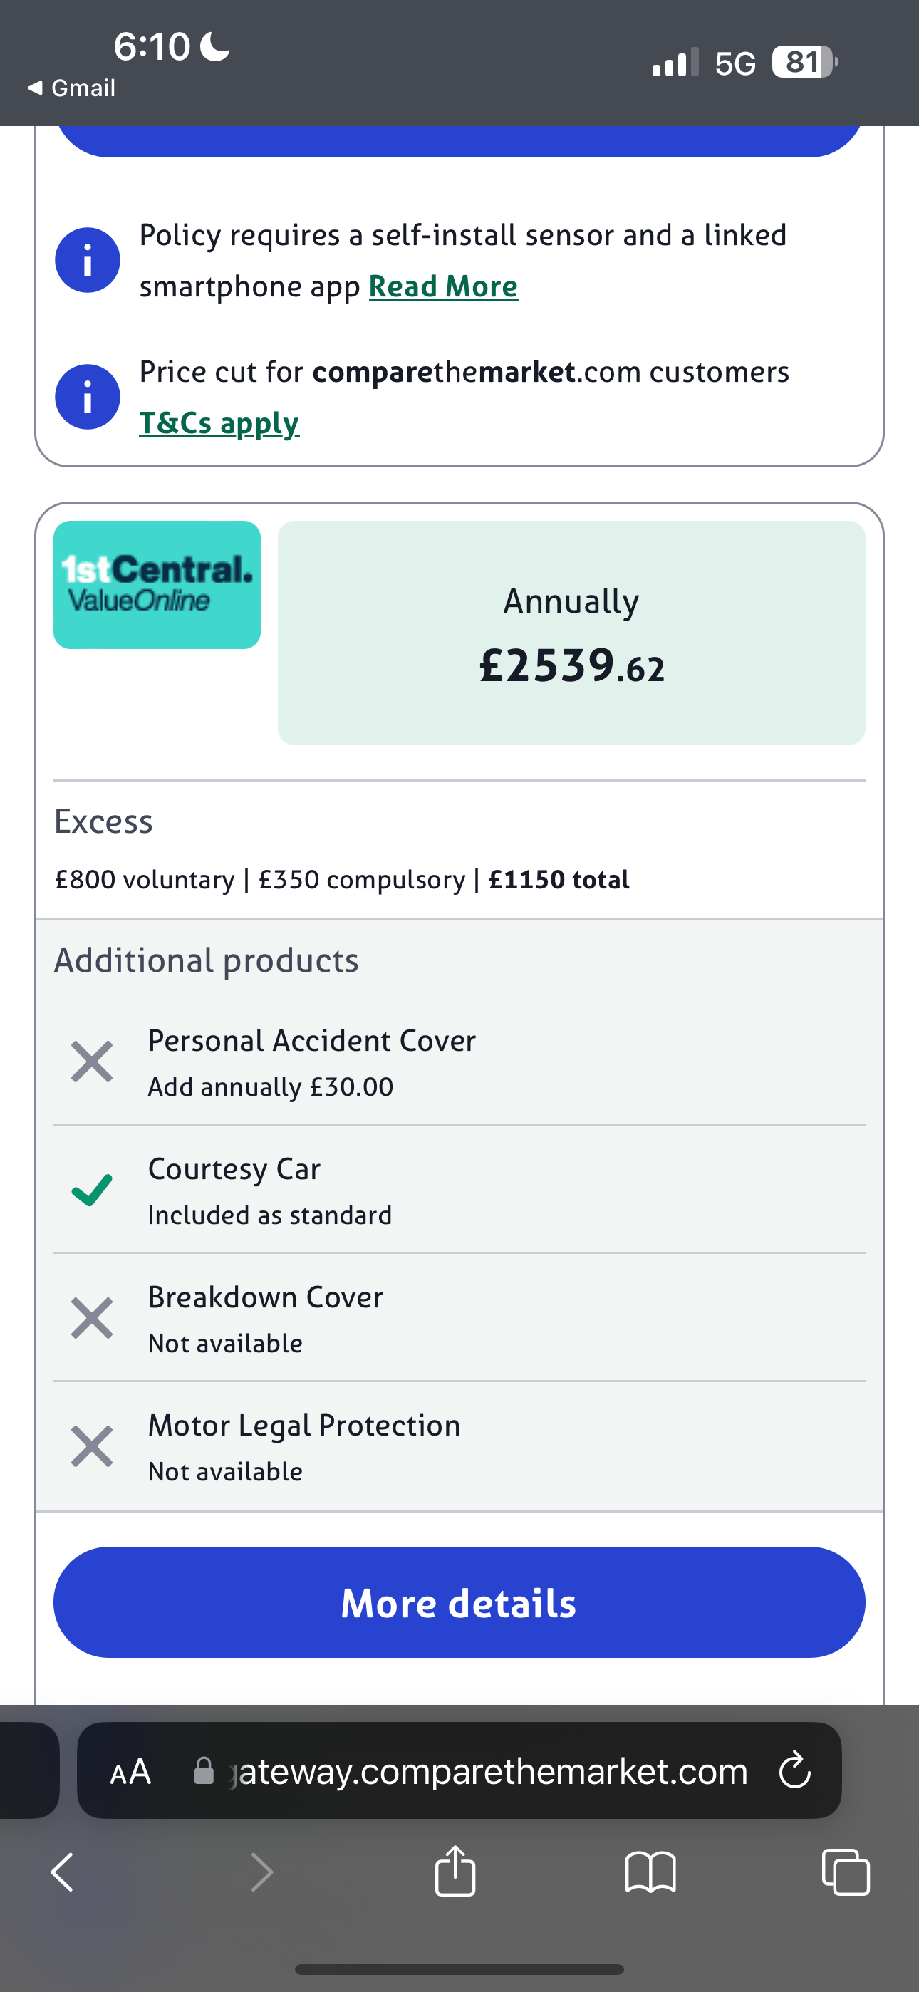
Task: Select the annual £2539.62 price box
Action: pos(571,633)
